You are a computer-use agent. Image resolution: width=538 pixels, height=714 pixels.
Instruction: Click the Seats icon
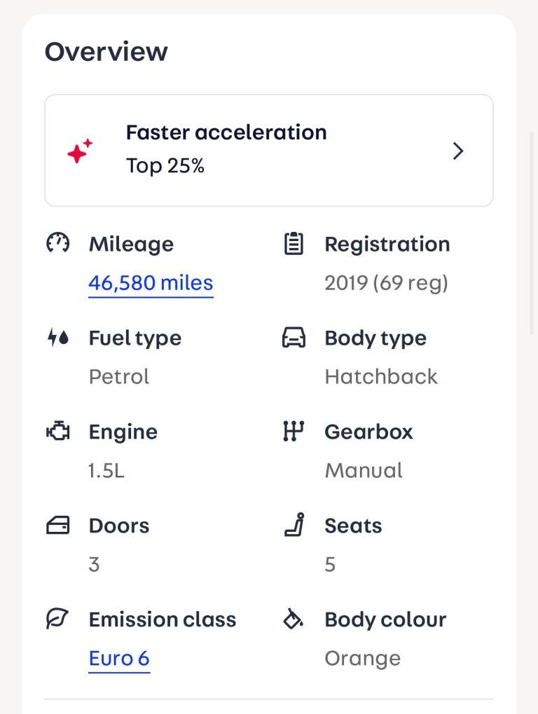tap(294, 525)
